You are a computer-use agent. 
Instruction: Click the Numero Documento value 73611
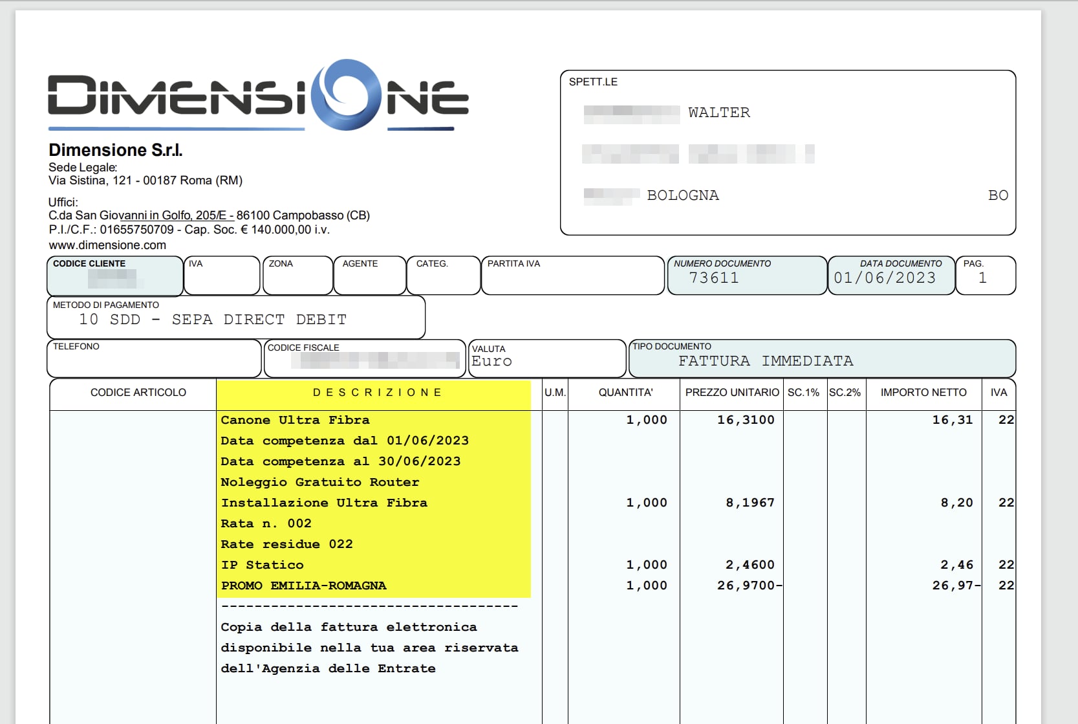tap(714, 278)
